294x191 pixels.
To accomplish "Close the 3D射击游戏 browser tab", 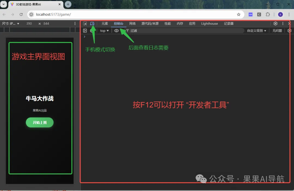I will pos(59,4).
